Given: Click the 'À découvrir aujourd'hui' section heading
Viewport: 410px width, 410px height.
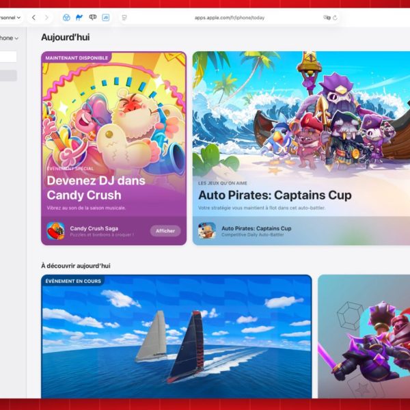Looking at the screenshot, I should pos(76,266).
